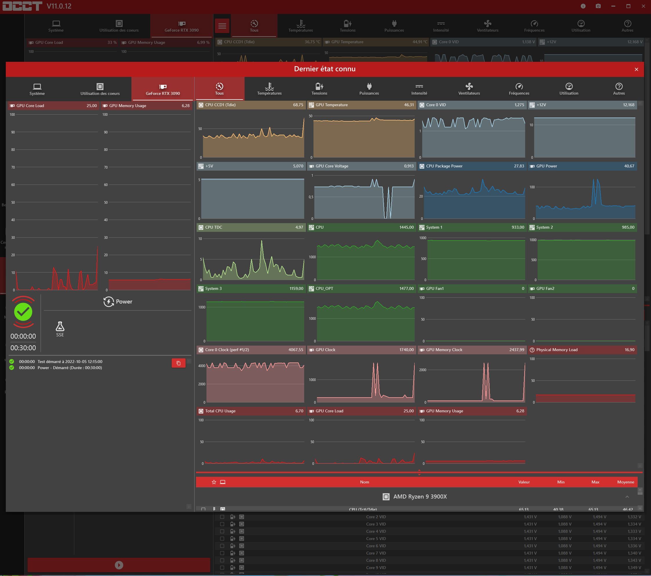651x576 pixels.
Task: Click the Total CPU Usage graph icon
Action: (x=201, y=411)
